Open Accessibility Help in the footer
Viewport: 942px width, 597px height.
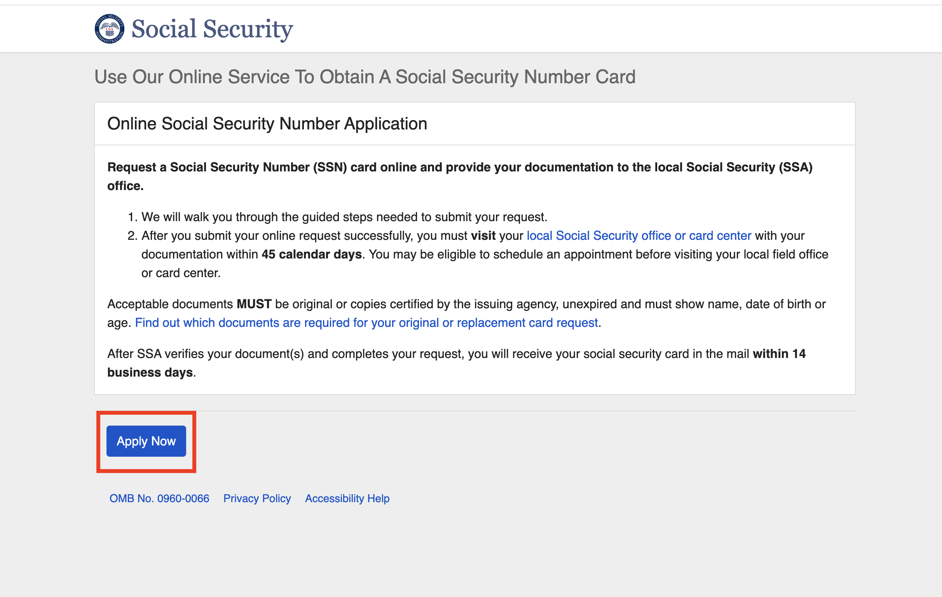pos(347,498)
